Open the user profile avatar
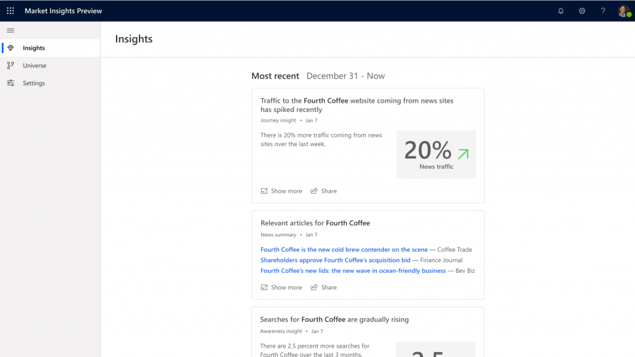 (623, 11)
